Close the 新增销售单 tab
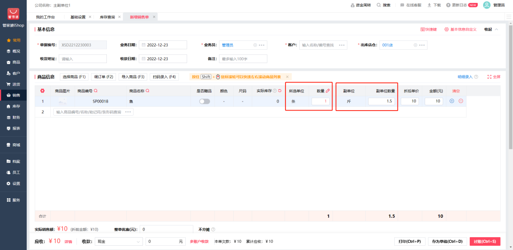Screen dimensions: 513x250 click(154, 17)
